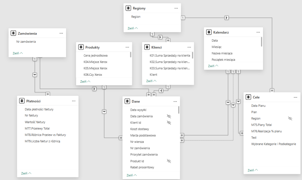The image size is (302, 180).
Task: Open more options menu for Płatności table
Action: (74, 101)
